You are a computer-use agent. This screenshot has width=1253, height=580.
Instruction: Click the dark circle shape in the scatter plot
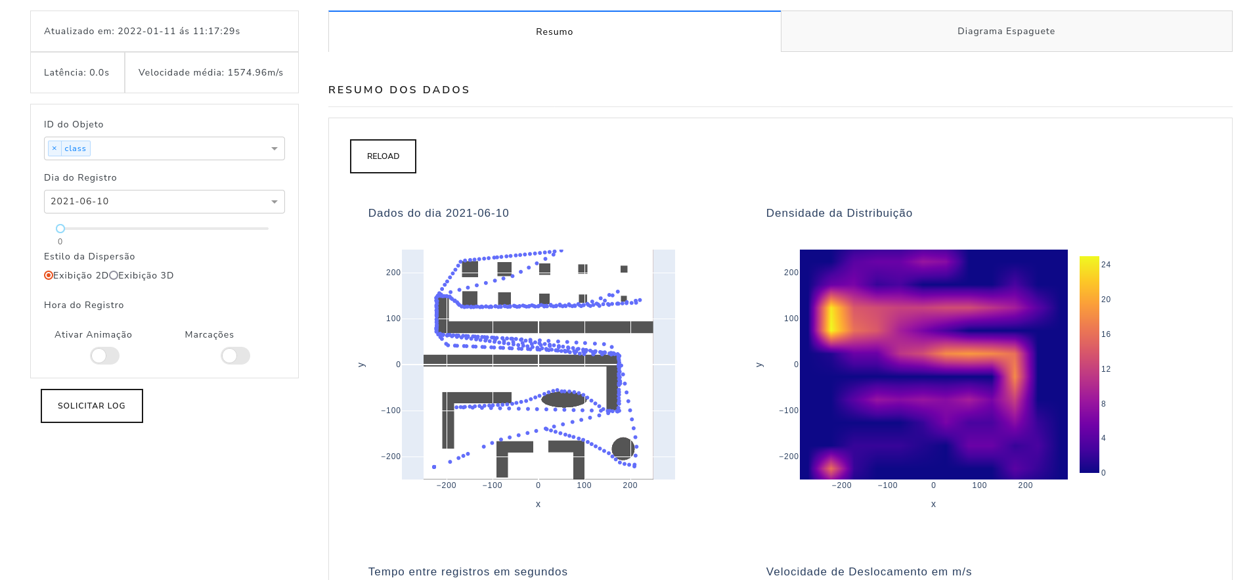pyautogui.click(x=623, y=449)
